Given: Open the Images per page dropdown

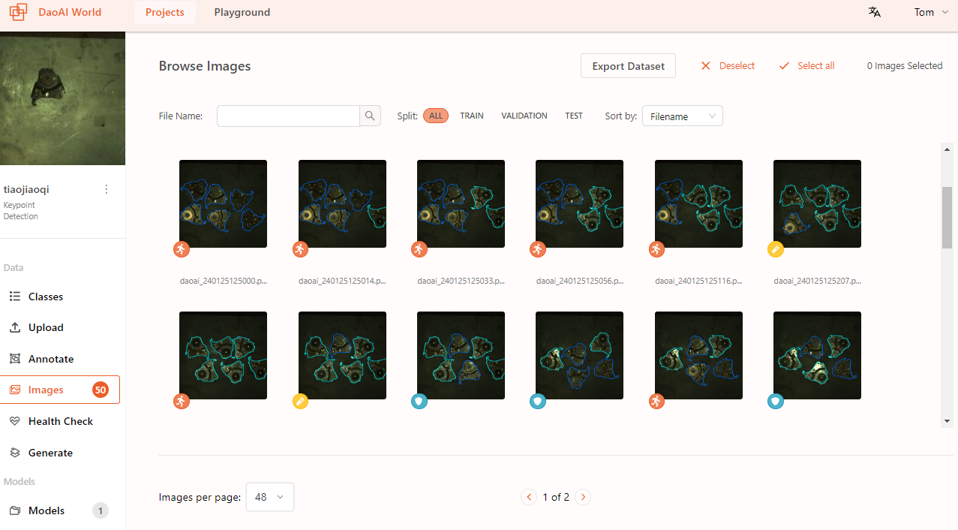Looking at the screenshot, I should (270, 497).
